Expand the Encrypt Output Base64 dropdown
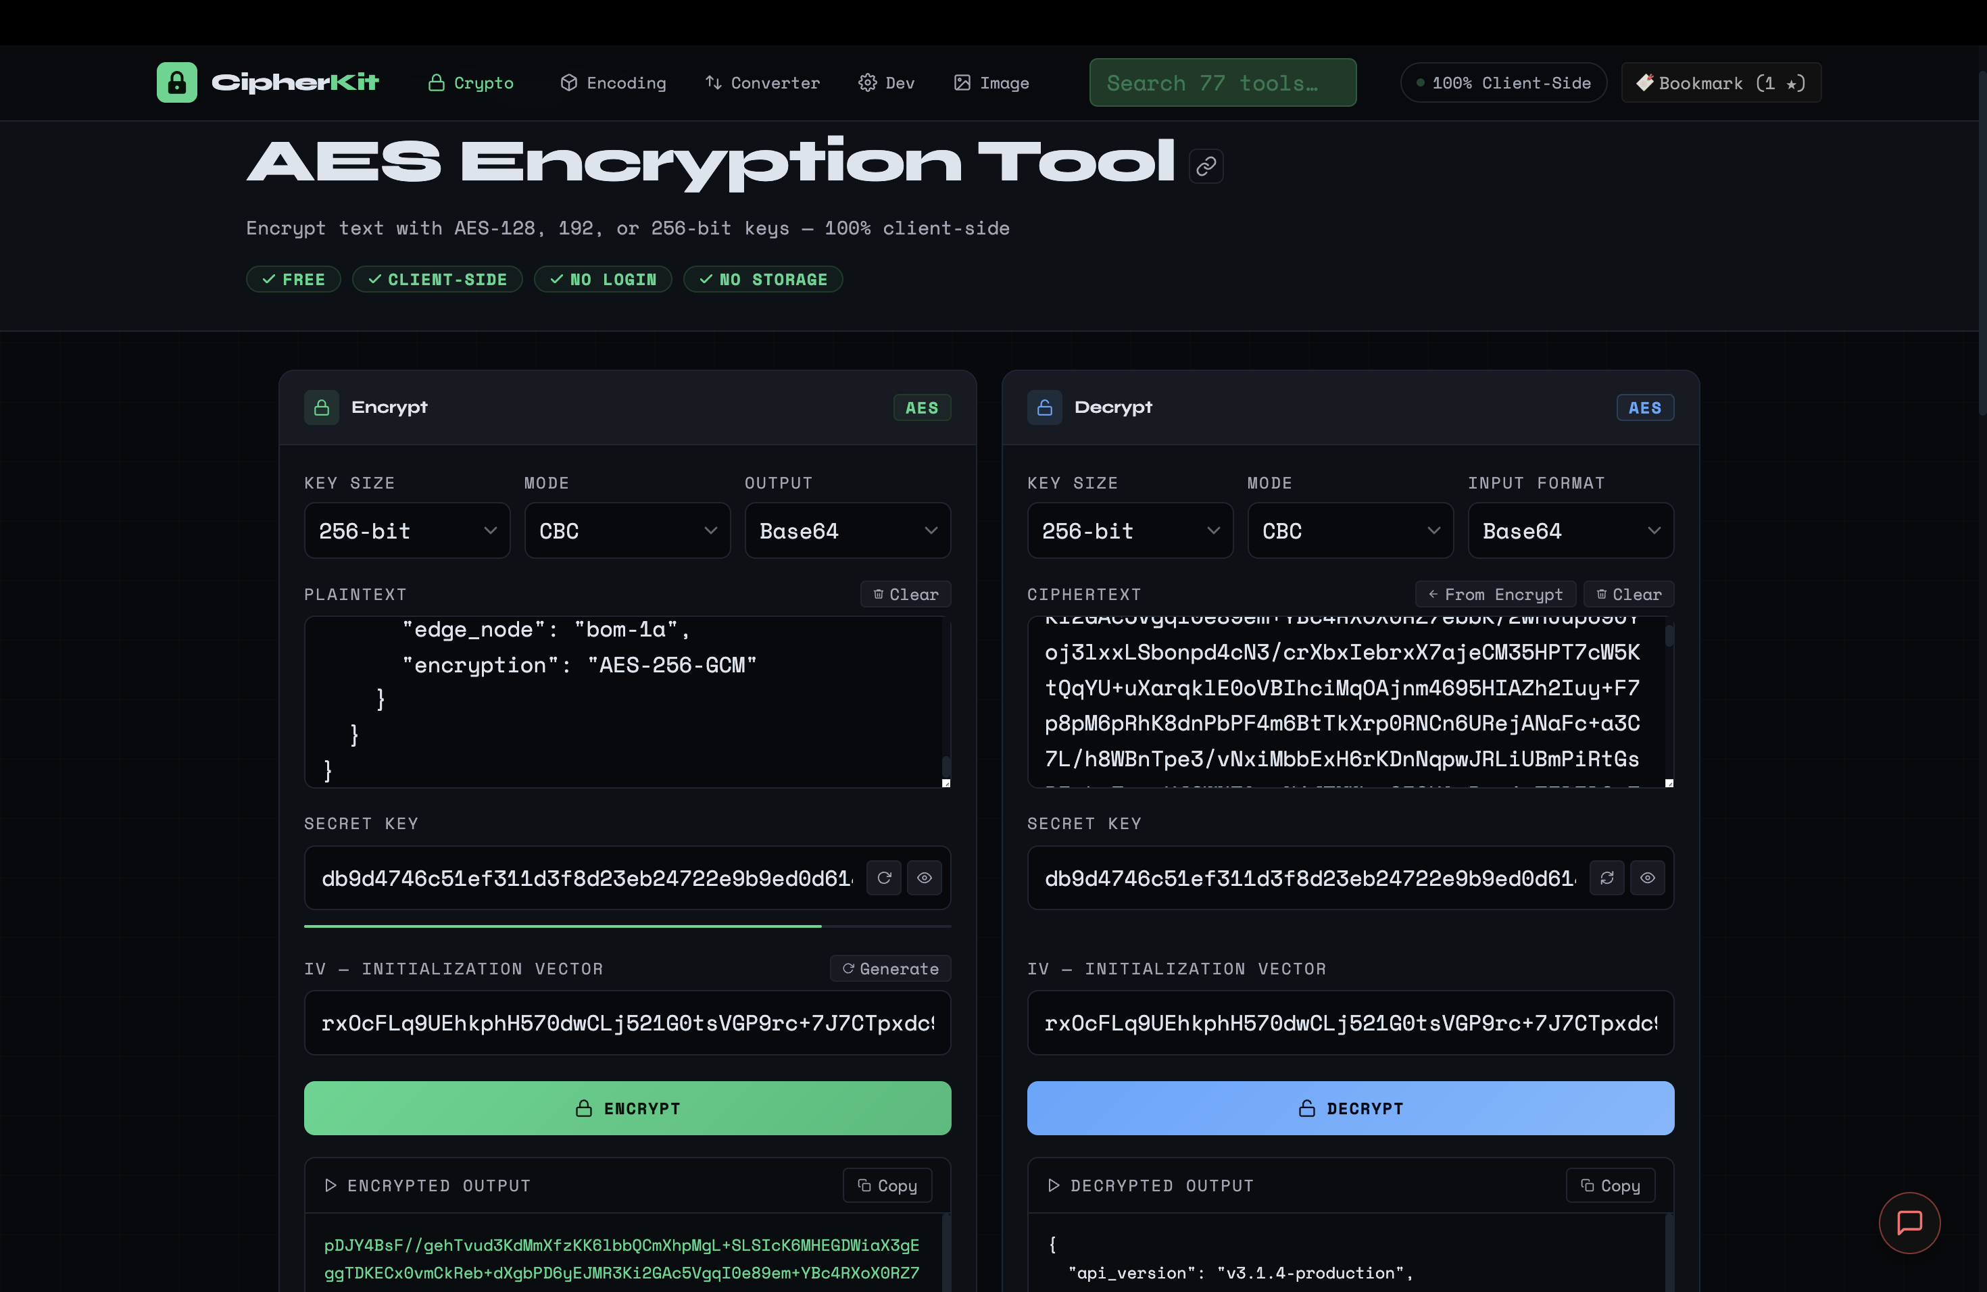The image size is (1987, 1292). click(x=847, y=531)
